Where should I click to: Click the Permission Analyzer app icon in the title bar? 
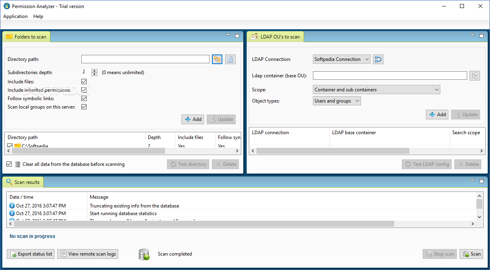6,6
